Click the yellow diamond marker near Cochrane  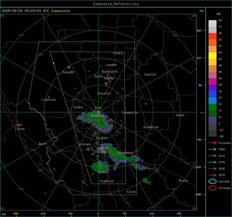(88, 149)
